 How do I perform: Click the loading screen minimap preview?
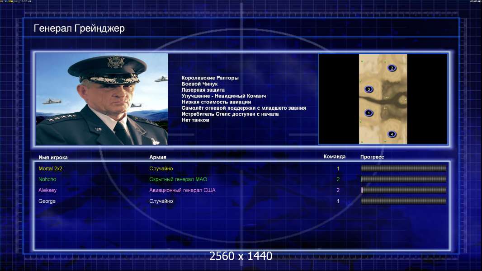tap(383, 99)
